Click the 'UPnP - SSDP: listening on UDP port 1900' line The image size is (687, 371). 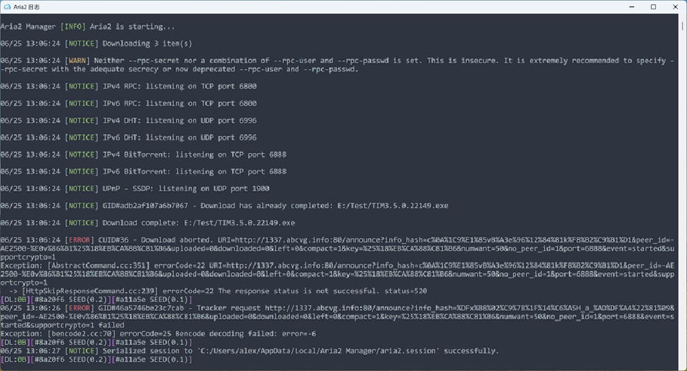click(186, 189)
